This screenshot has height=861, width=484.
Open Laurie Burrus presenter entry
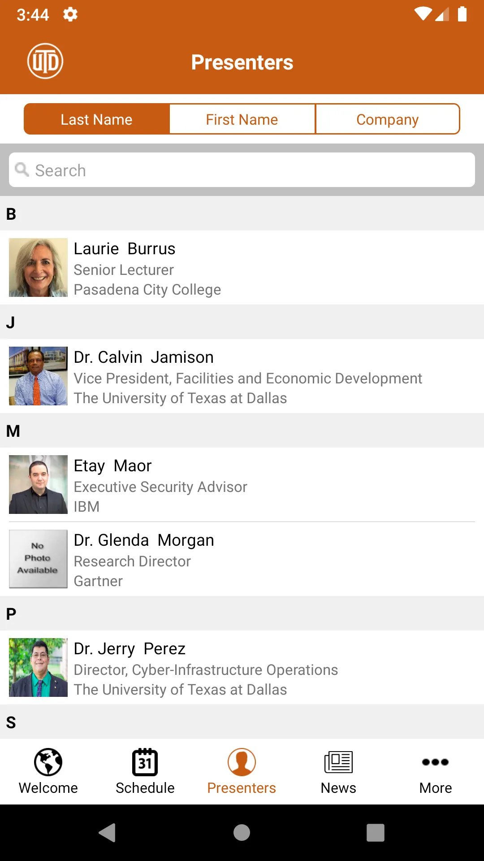coord(242,268)
